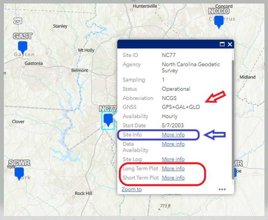Click the Zoom to link
The height and width of the screenshot is (220, 268).
[x=131, y=189]
